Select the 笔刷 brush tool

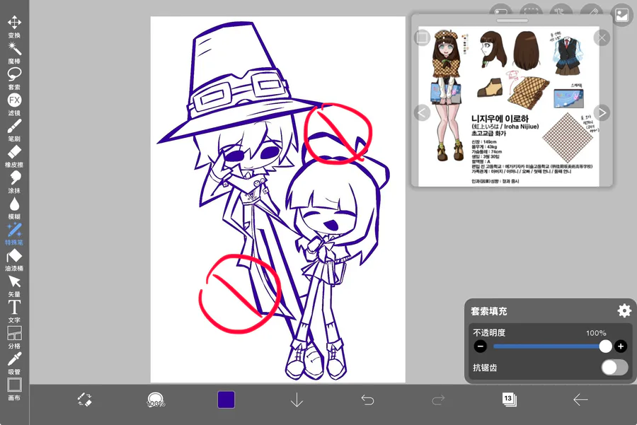[x=14, y=130]
